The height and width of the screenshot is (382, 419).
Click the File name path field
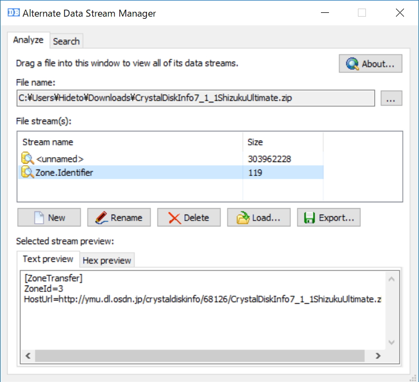pos(195,98)
